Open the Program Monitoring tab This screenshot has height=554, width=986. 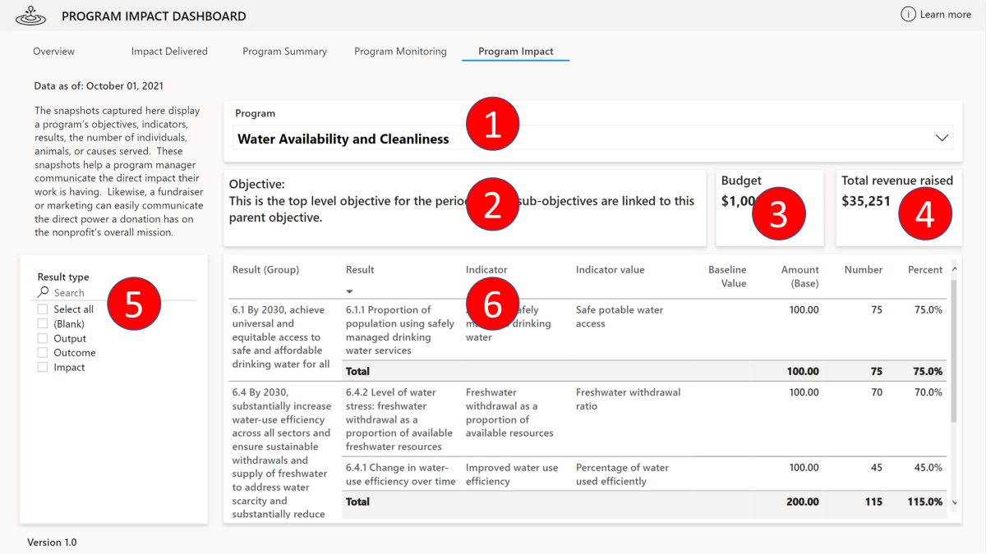pyautogui.click(x=400, y=51)
